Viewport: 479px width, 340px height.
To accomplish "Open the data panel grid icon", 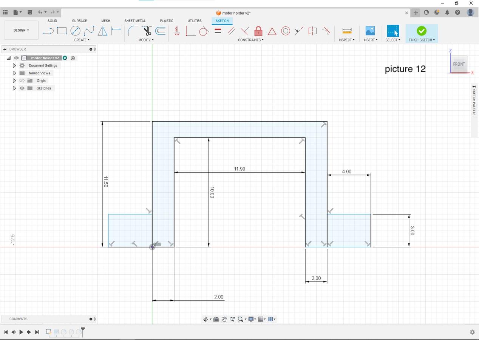I will point(5,12).
